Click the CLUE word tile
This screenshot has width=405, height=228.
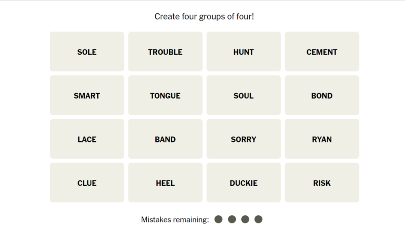pyautogui.click(x=87, y=182)
